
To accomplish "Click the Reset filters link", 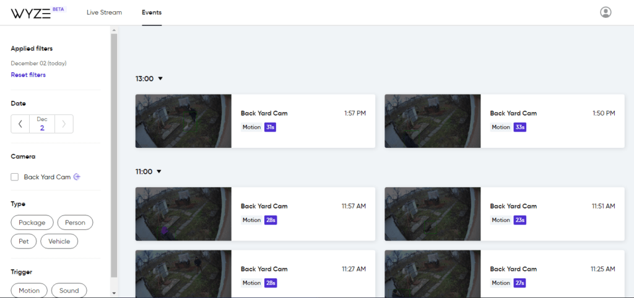I will point(28,75).
